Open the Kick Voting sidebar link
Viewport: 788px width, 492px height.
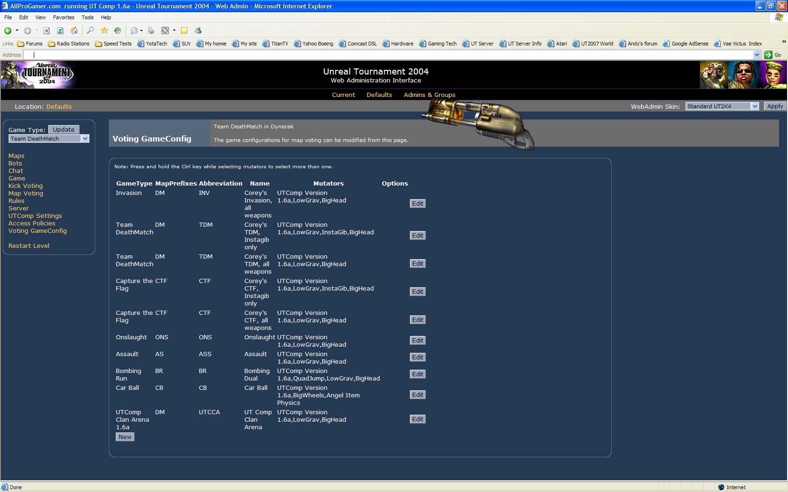[25, 186]
